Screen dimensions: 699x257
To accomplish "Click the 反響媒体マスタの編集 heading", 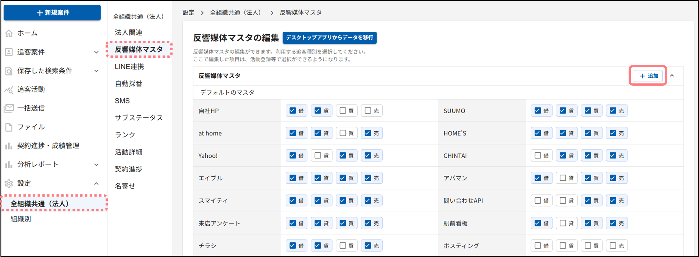I will (x=236, y=38).
